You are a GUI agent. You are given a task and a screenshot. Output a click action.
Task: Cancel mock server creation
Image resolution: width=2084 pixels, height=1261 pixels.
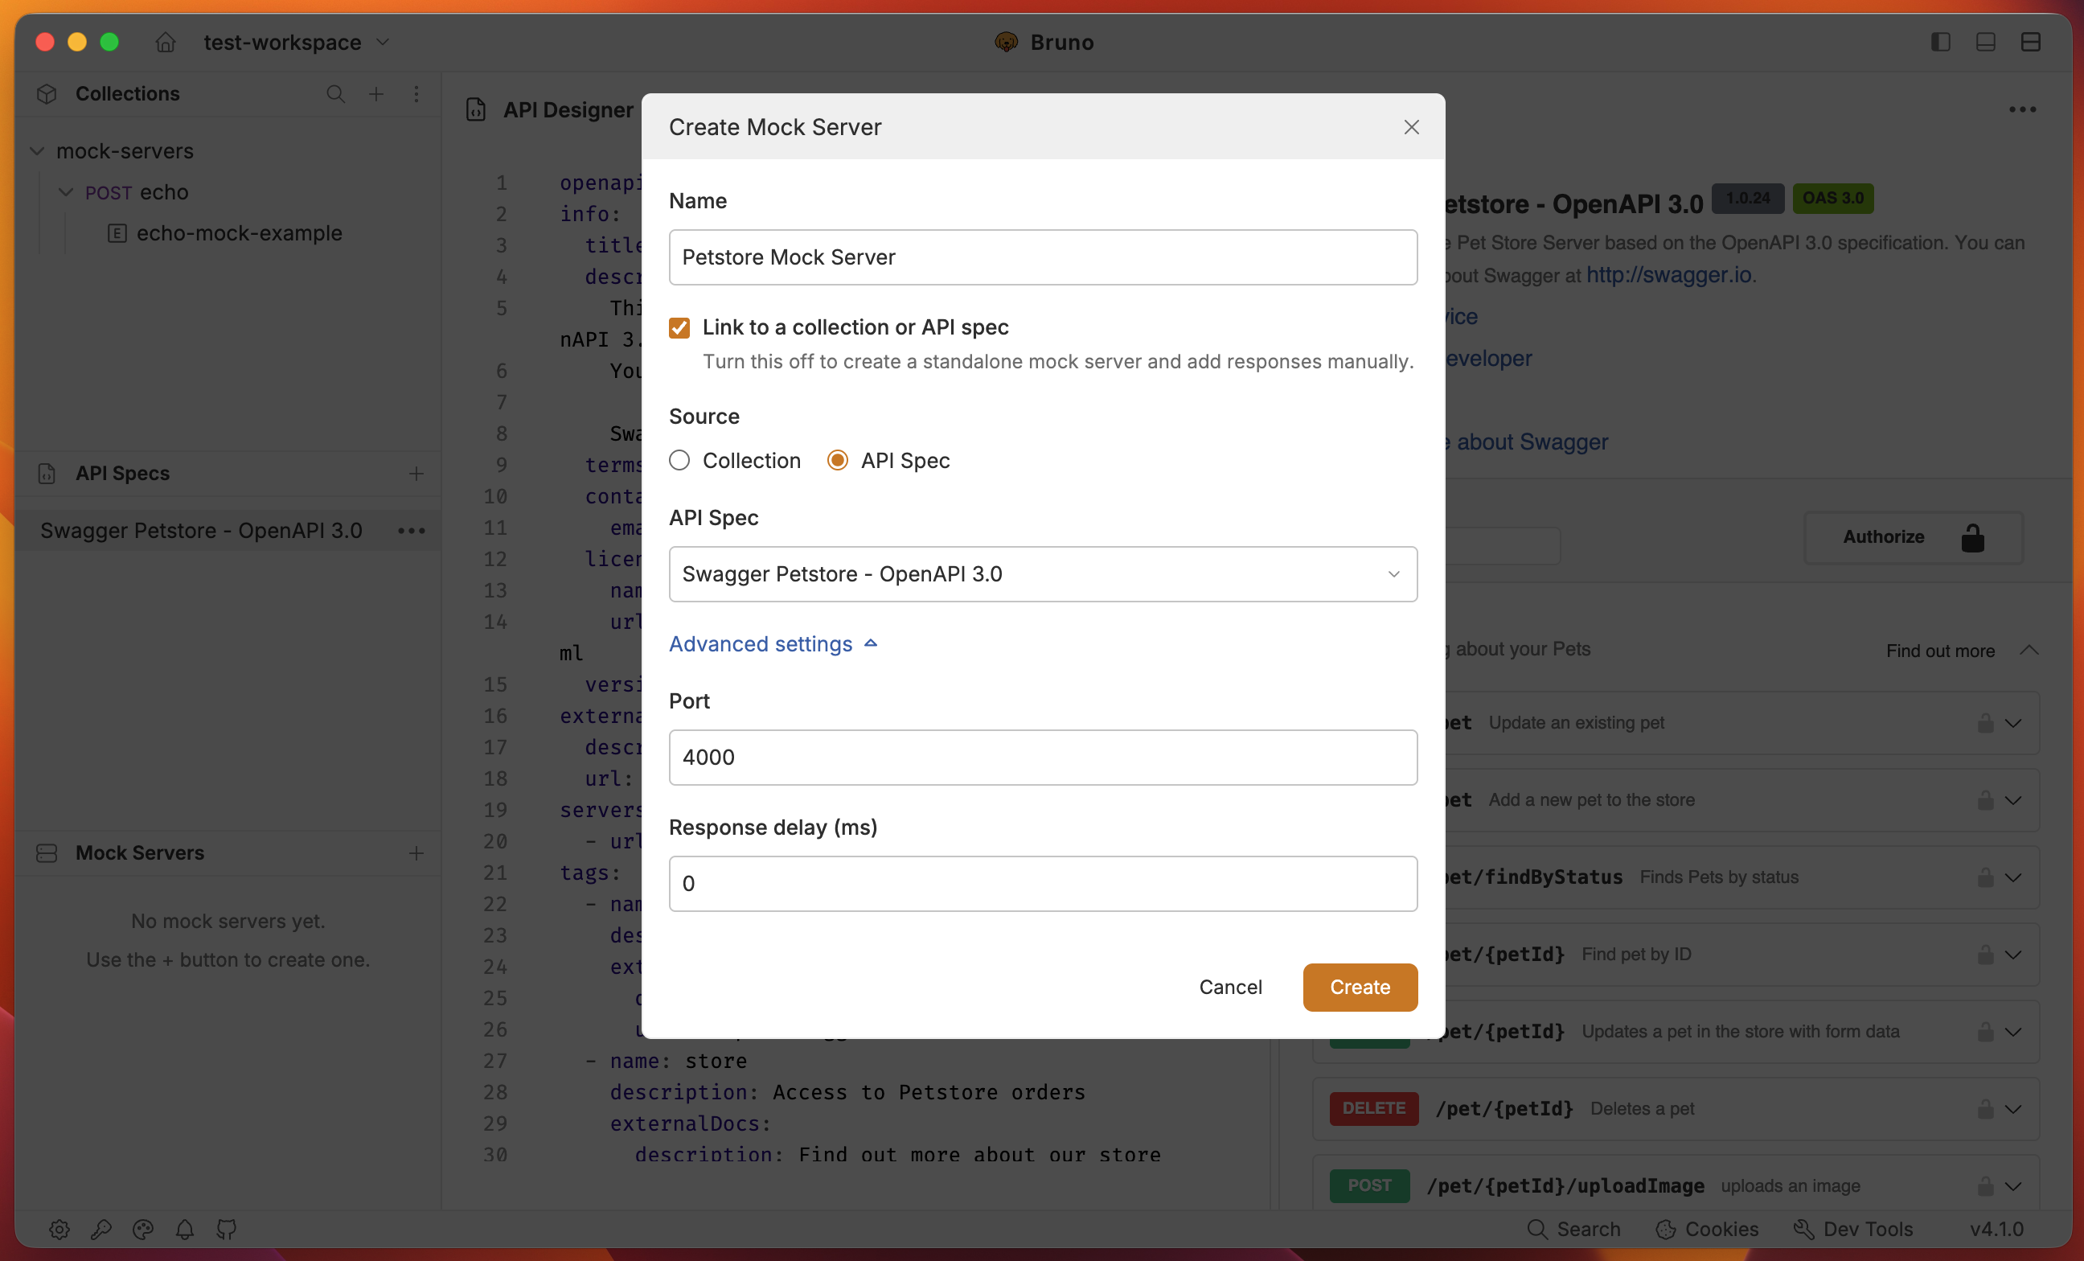pos(1230,987)
